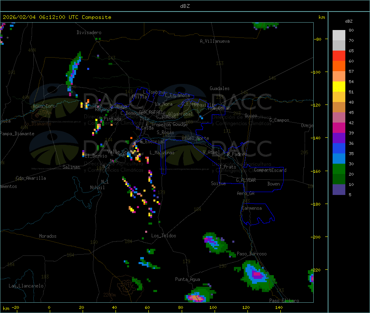Click the V_Atuel label
370x313 pixels.
coord(211,152)
